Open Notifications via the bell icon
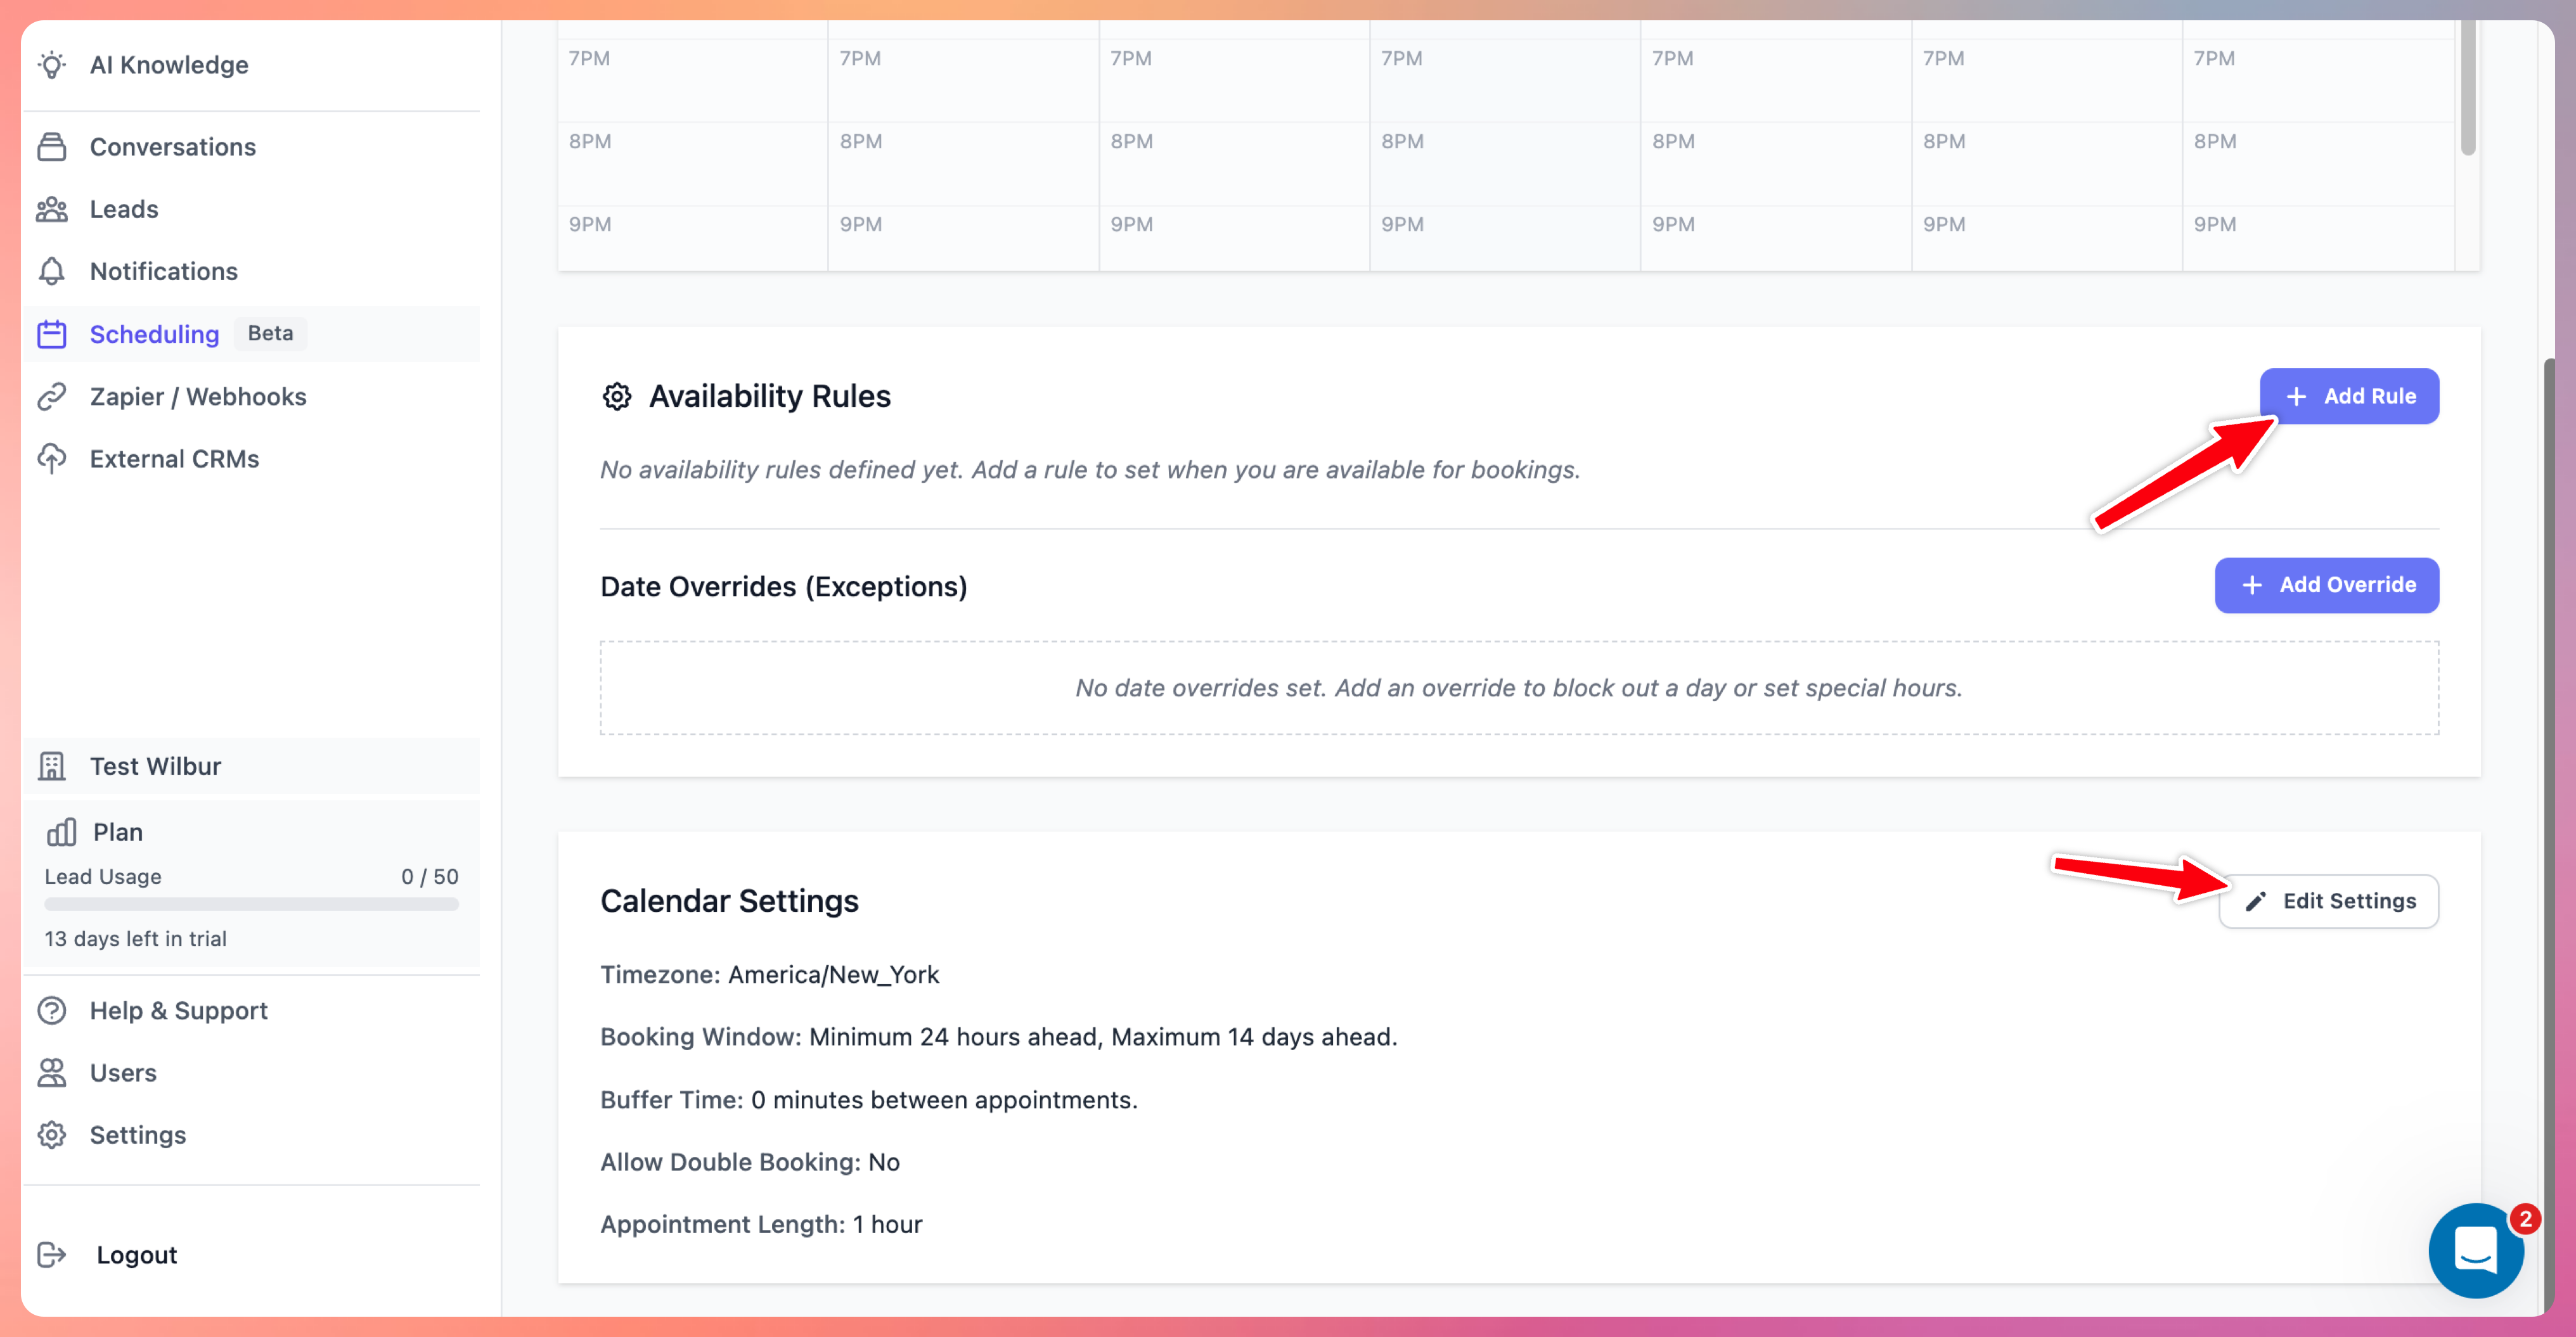2576x1337 pixels. (x=53, y=271)
